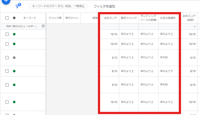Click the blue plus add-keyword button
The width and height of the screenshot is (200, 115).
[x=6, y=1]
